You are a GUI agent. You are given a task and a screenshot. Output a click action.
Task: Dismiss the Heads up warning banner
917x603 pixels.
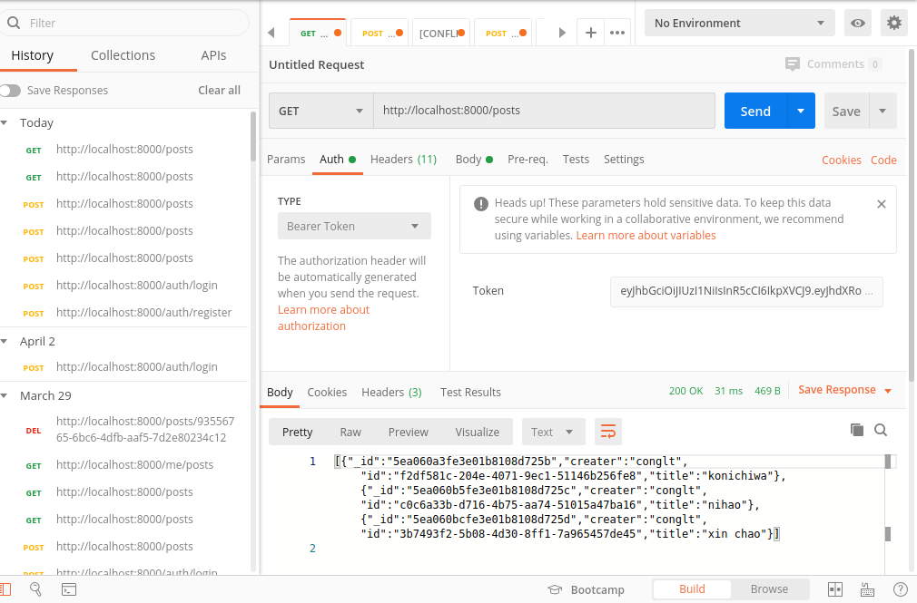(881, 204)
